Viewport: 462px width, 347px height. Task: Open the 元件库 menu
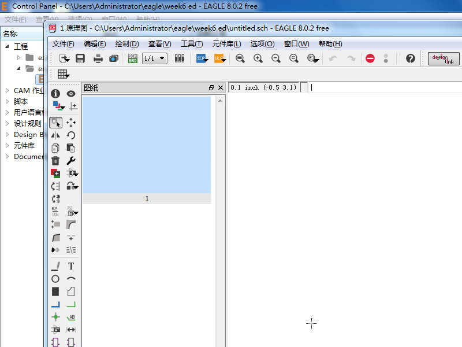(x=226, y=44)
